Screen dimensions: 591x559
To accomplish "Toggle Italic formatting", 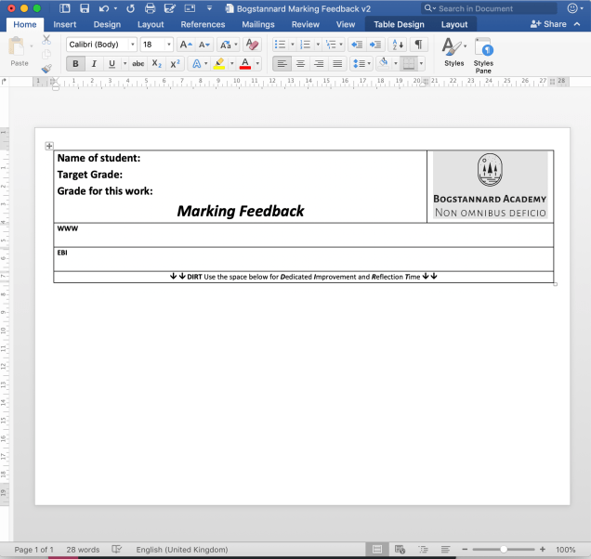I will (94, 64).
